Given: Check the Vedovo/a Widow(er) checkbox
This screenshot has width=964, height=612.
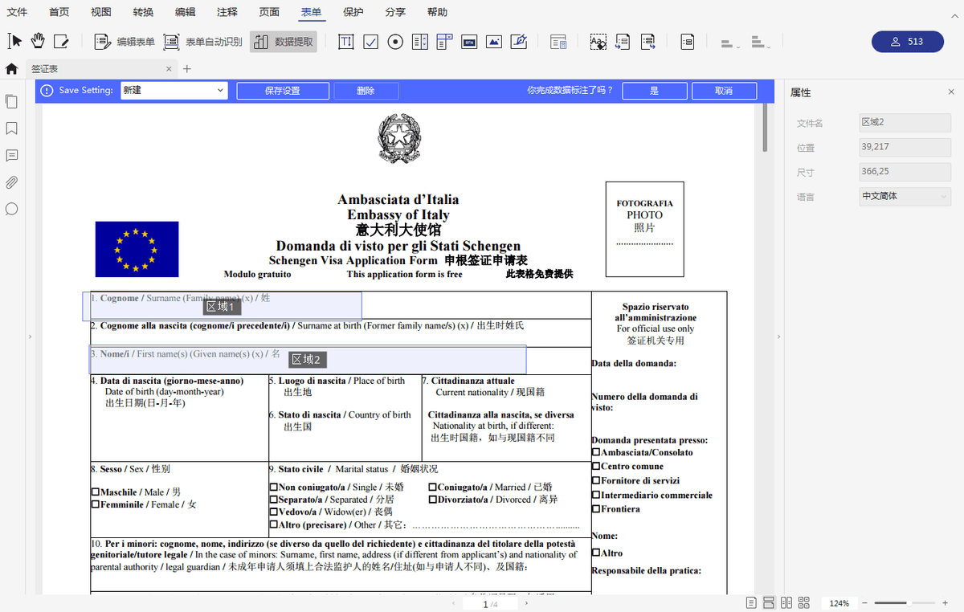Looking at the screenshot, I should point(274,512).
